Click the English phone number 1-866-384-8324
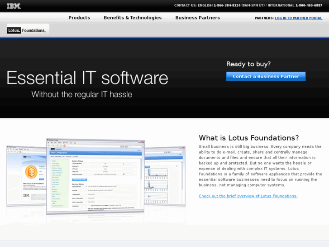The width and height of the screenshot is (329, 247). [227, 5]
